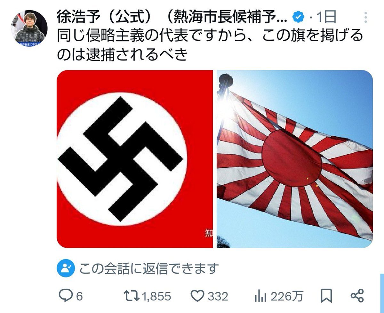Click the 1,855 repost count
Screen dimensions: 384x313
coord(156,296)
